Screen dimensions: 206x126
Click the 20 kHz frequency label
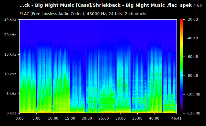point(10,35)
